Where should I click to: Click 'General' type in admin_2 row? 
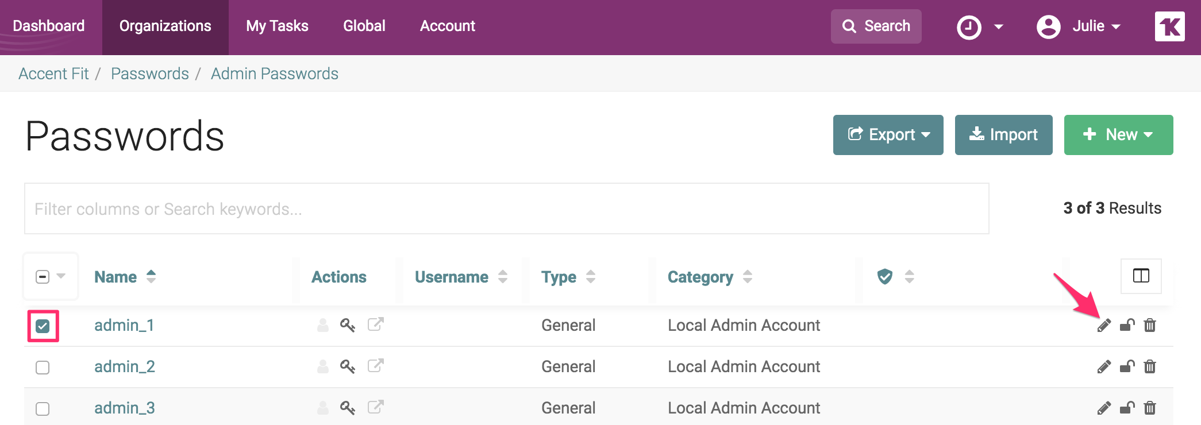point(568,366)
